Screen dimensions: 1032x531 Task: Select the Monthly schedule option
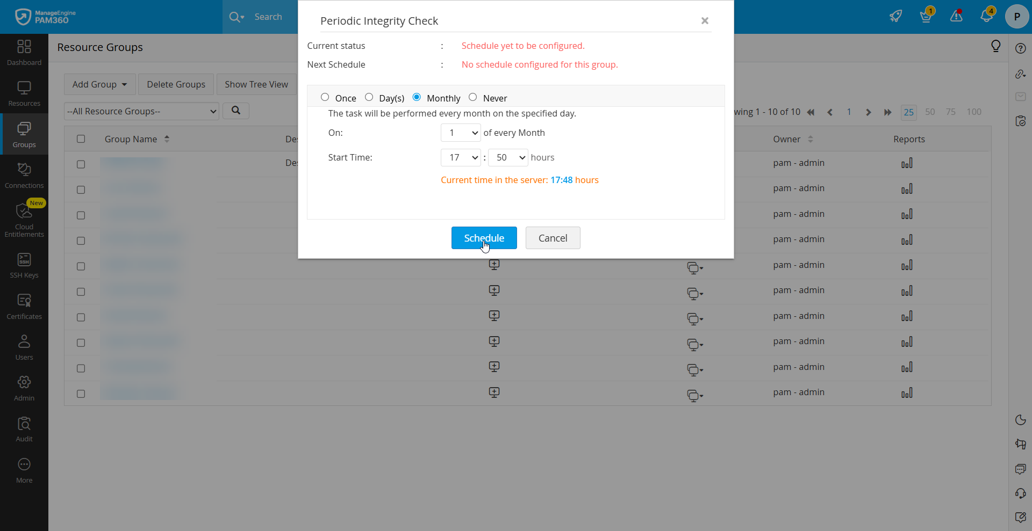pyautogui.click(x=417, y=97)
